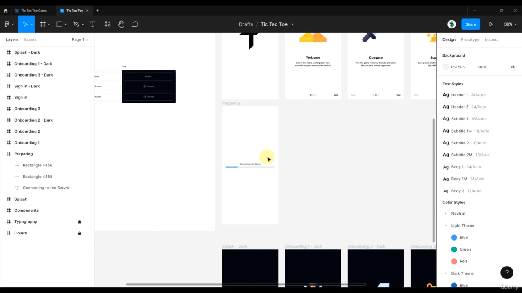Click the Share button

point(471,24)
